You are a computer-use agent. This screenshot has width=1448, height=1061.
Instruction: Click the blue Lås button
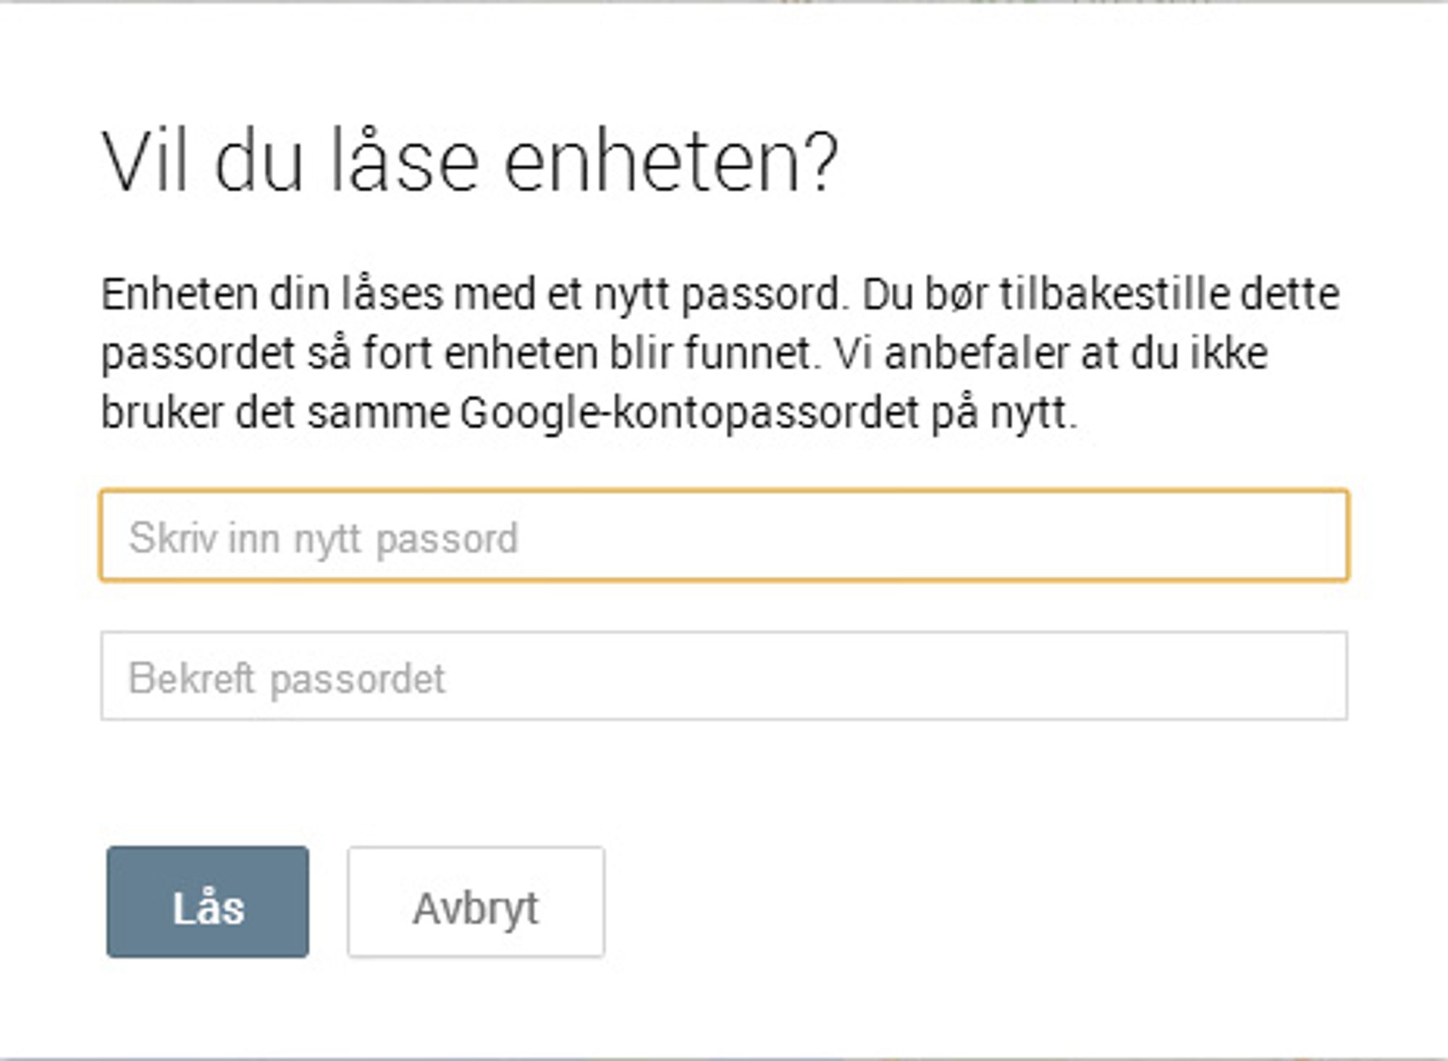[x=208, y=902]
